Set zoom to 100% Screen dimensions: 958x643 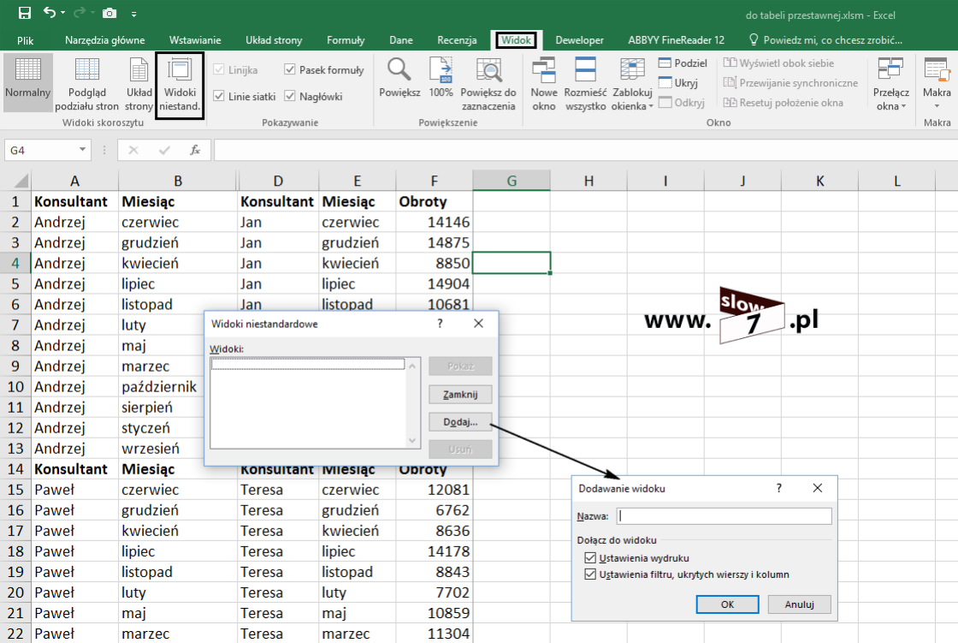tap(441, 78)
